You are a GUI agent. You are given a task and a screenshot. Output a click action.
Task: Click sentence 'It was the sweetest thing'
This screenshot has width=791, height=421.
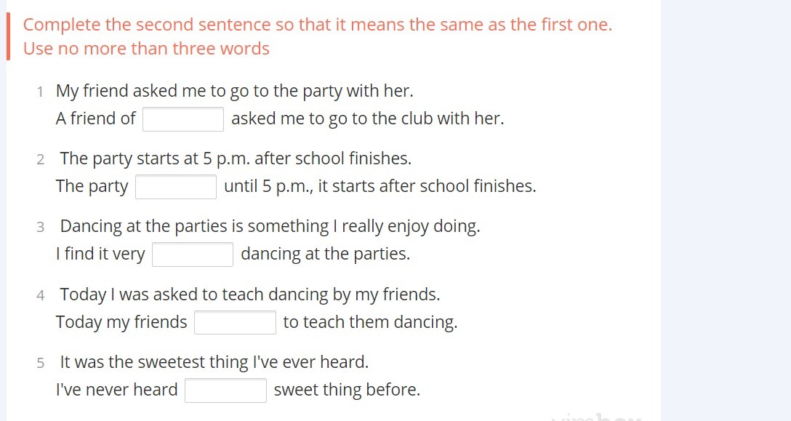tap(214, 363)
